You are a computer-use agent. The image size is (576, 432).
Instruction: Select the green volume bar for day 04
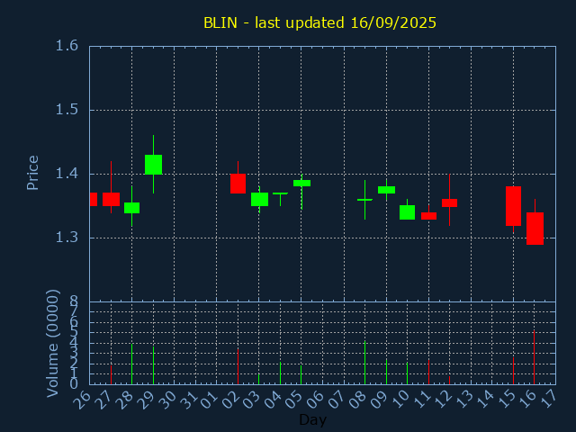280,373
